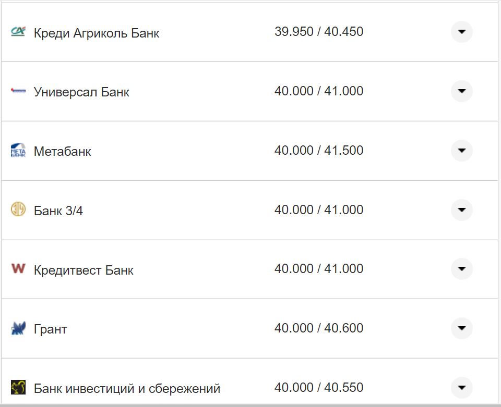Image resolution: width=501 pixels, height=407 pixels.
Task: Open the Метабанк name link
Action: point(63,152)
